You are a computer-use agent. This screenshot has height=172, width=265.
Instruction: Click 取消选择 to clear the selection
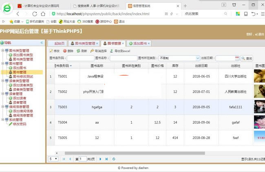[x=93, y=51]
